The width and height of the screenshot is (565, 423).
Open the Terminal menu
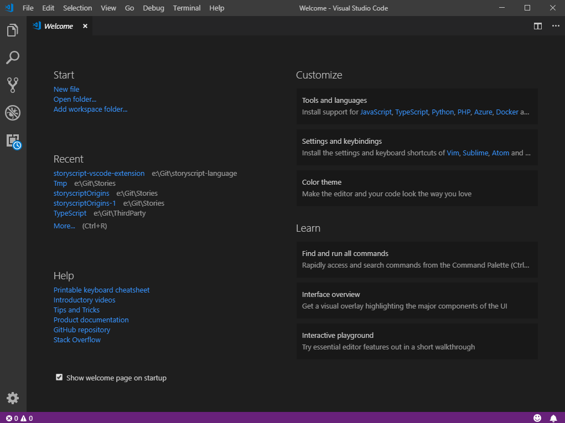(x=186, y=8)
